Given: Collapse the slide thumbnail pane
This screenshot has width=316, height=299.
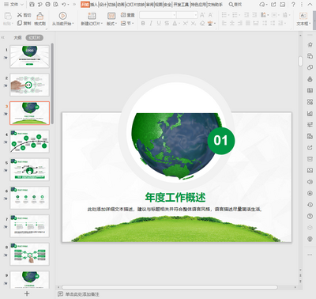Looking at the screenshot, I should click(x=2, y=38).
